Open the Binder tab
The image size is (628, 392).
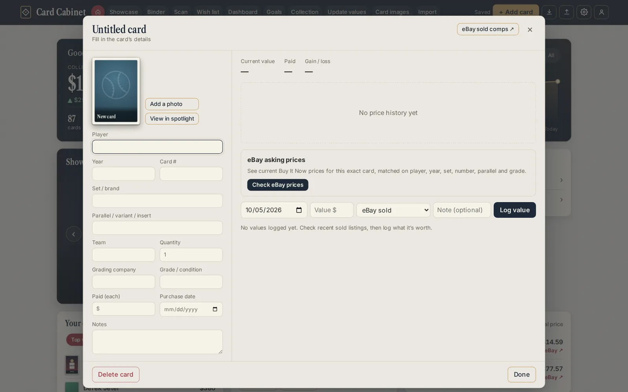[x=156, y=12]
